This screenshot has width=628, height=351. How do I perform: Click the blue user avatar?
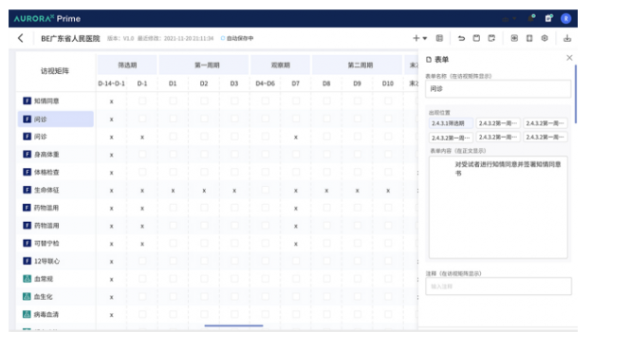(x=566, y=18)
